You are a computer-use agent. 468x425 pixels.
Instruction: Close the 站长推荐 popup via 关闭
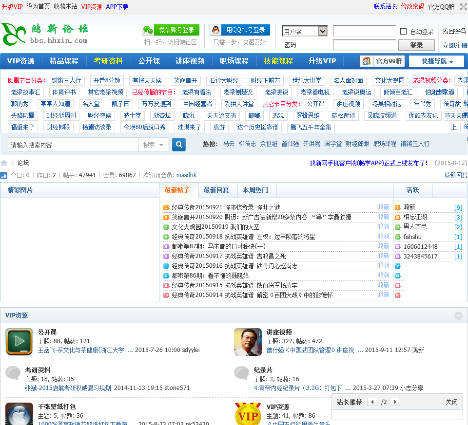451,402
